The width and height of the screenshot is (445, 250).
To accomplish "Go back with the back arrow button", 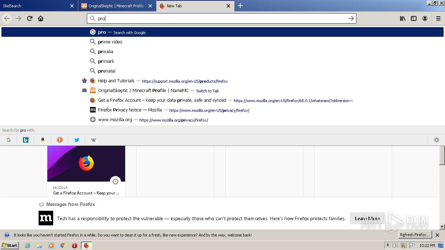I will 7,18.
